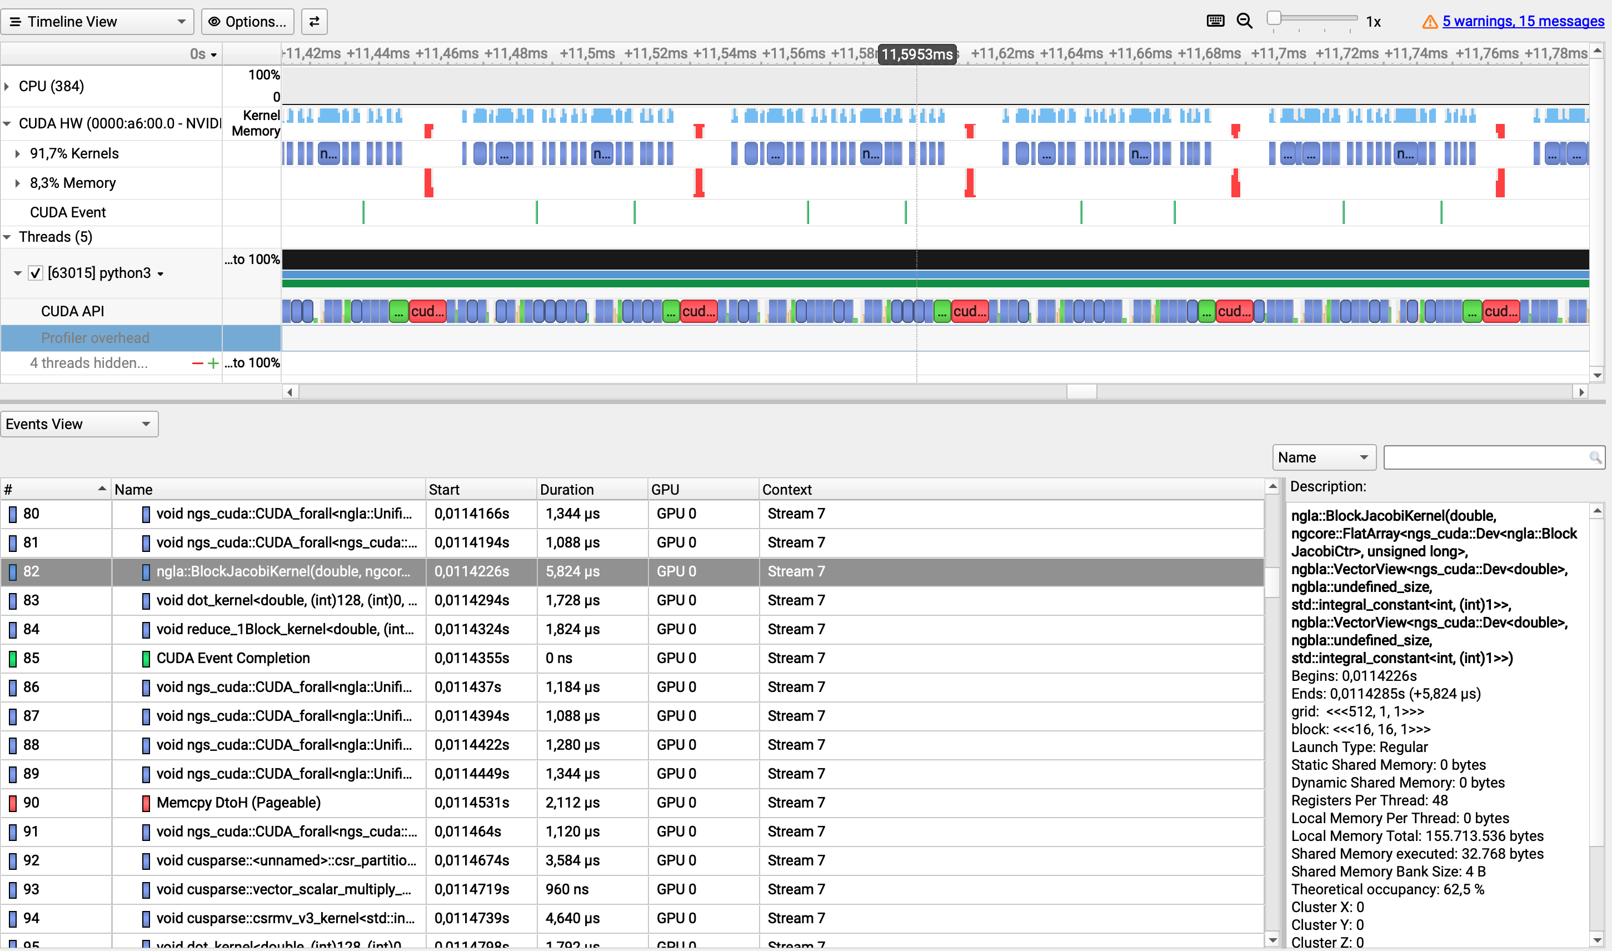This screenshot has height=951, width=1612.
Task: Click the description panel scroll up arrow
Action: [1597, 511]
